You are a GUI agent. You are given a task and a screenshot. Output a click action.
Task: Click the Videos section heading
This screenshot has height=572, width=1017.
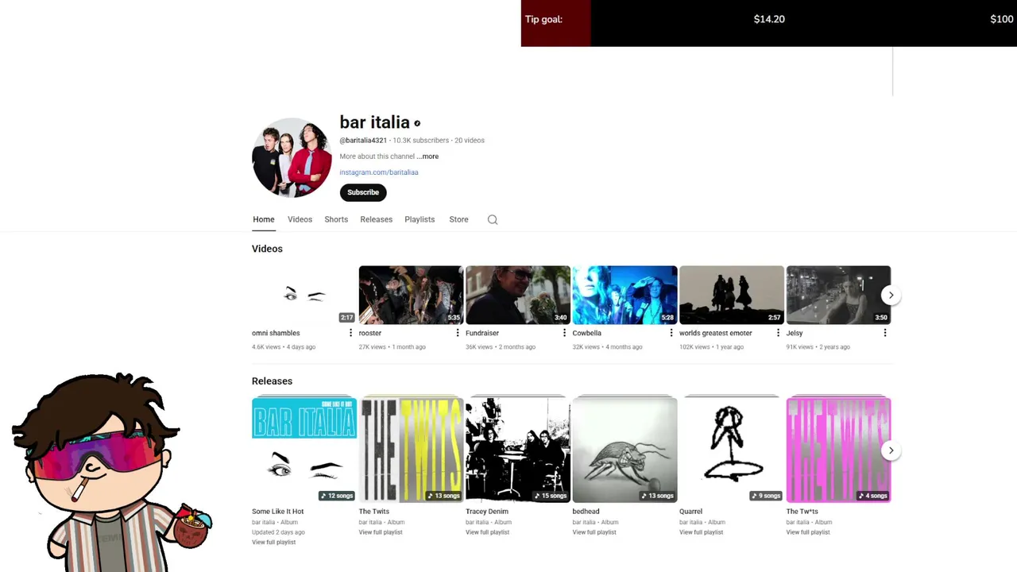tap(267, 249)
